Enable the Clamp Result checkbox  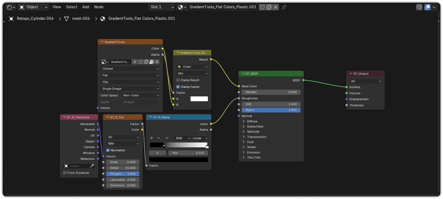point(178,80)
